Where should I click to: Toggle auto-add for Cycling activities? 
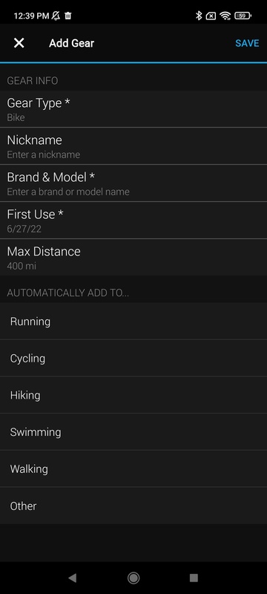[133, 358]
